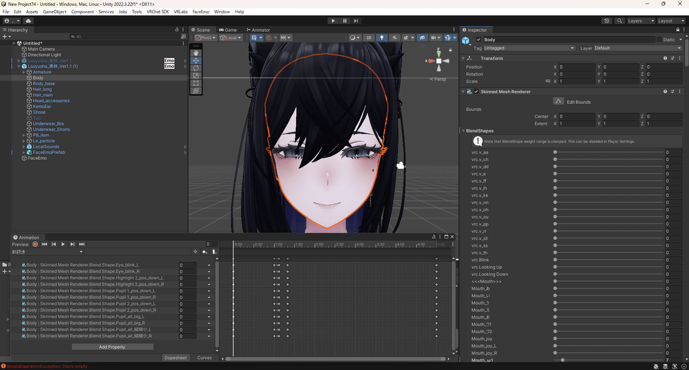Open the FaceEmo menu

(x=201, y=11)
